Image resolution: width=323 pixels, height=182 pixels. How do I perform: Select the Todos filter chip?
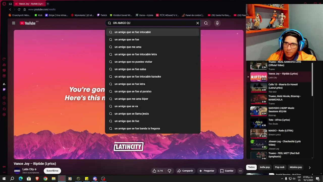tap(251, 167)
